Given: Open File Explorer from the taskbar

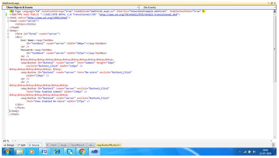Looking at the screenshot, I should pyautogui.click(x=19, y=152).
